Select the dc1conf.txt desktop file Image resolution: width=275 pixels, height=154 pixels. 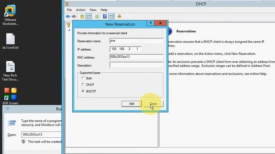point(10,41)
